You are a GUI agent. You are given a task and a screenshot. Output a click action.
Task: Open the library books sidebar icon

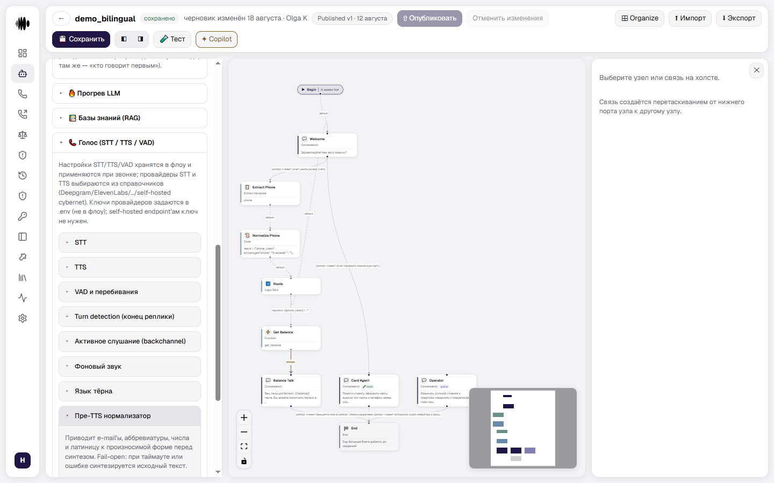click(23, 277)
